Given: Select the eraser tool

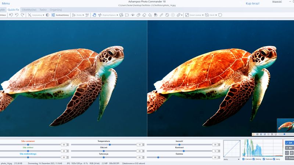Looking at the screenshot, I should (x=144, y=15).
